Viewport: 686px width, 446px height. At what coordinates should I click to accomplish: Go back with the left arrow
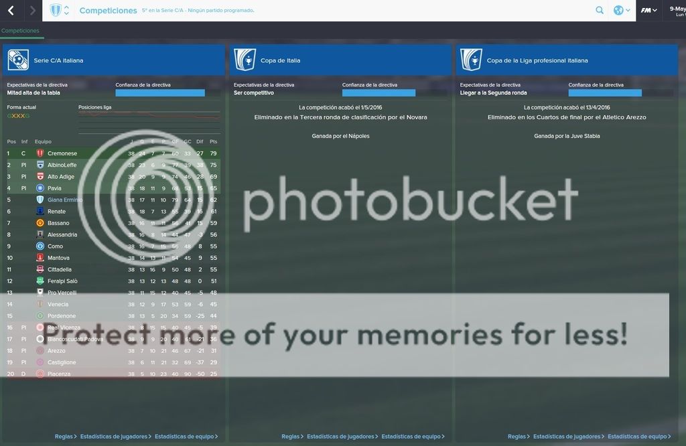click(x=11, y=11)
